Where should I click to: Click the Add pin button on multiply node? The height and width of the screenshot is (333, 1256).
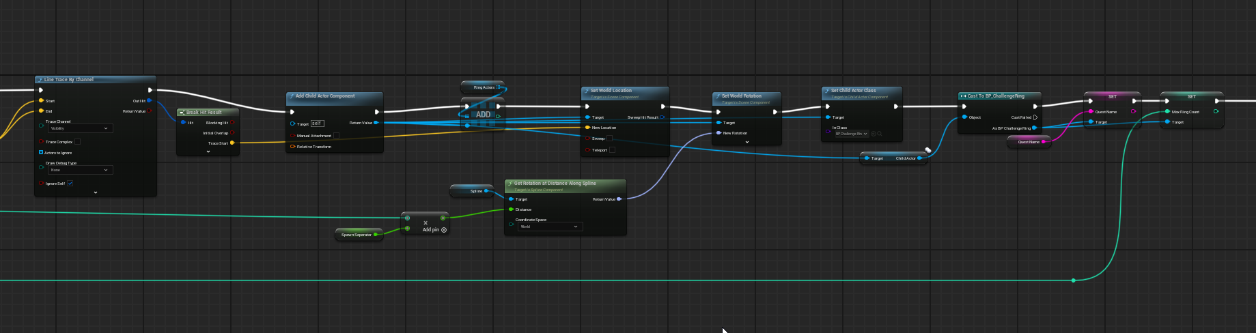[443, 230]
